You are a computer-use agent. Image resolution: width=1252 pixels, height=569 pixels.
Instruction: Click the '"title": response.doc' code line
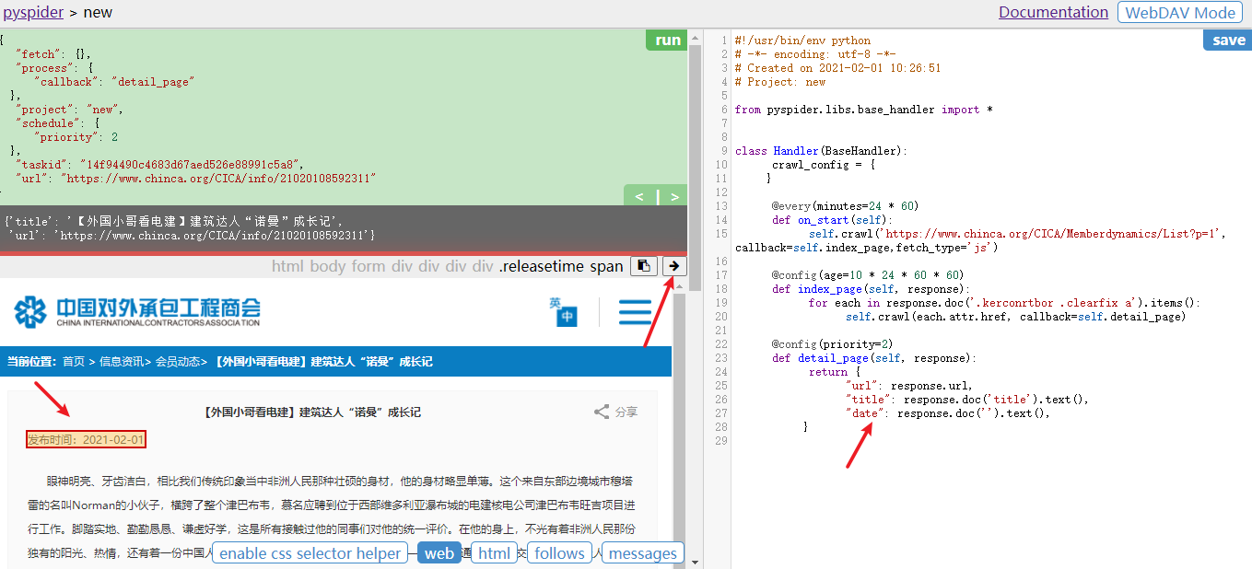[967, 400]
